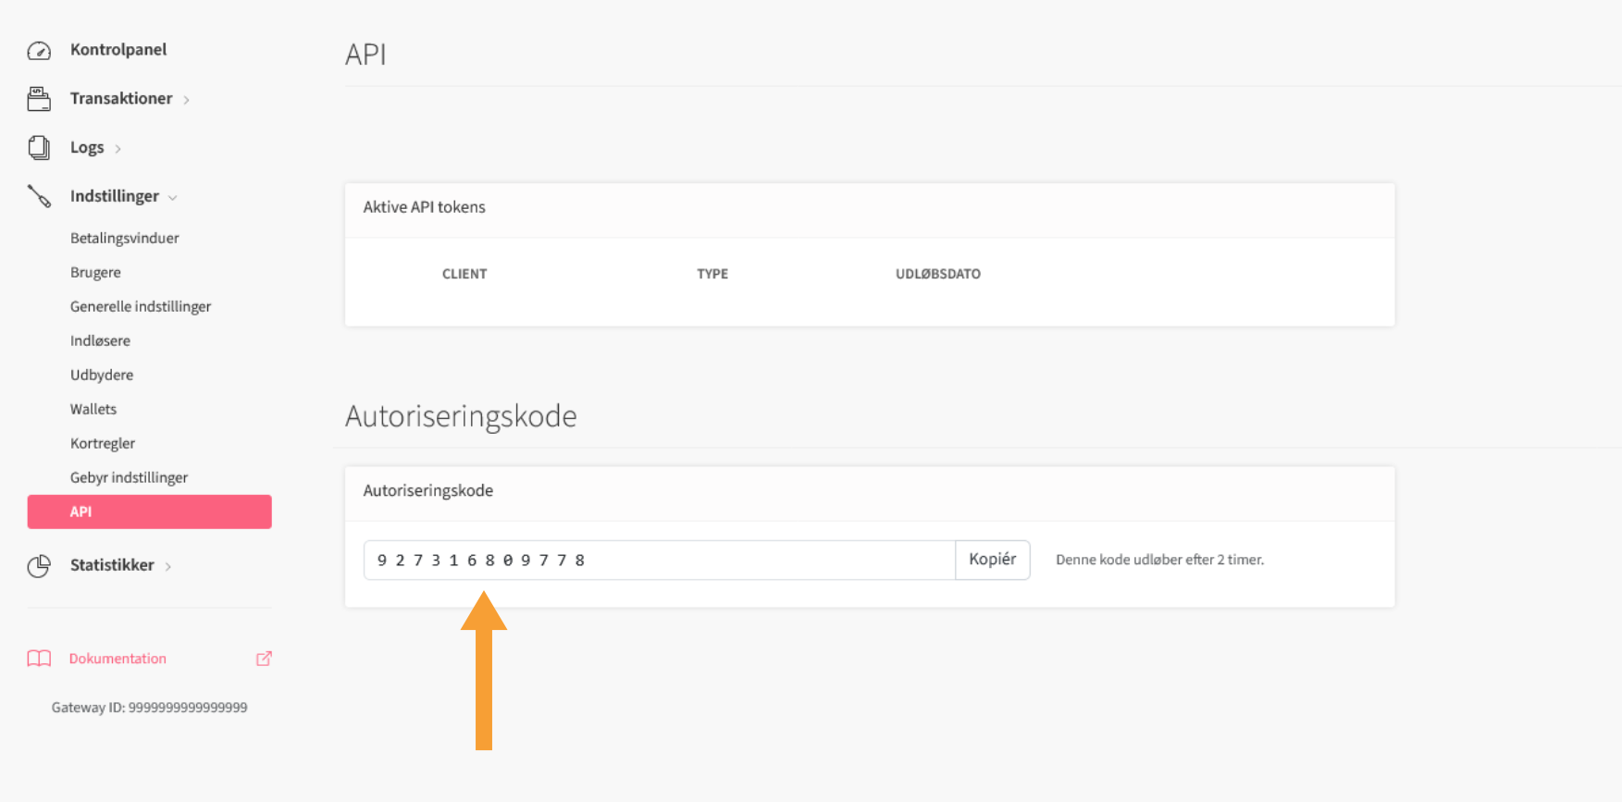This screenshot has height=802, width=1622.
Task: Click the Kontrolpanel gauge icon
Action: coord(39,51)
